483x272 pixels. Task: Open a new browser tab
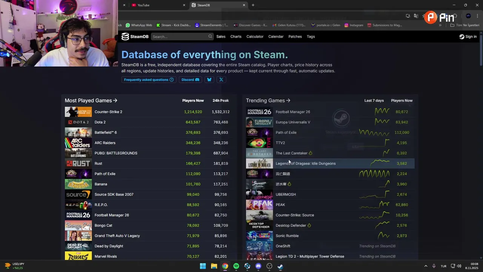point(253,5)
